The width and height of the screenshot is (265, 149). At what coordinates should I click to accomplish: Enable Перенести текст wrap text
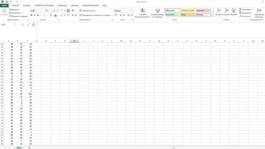87,11
